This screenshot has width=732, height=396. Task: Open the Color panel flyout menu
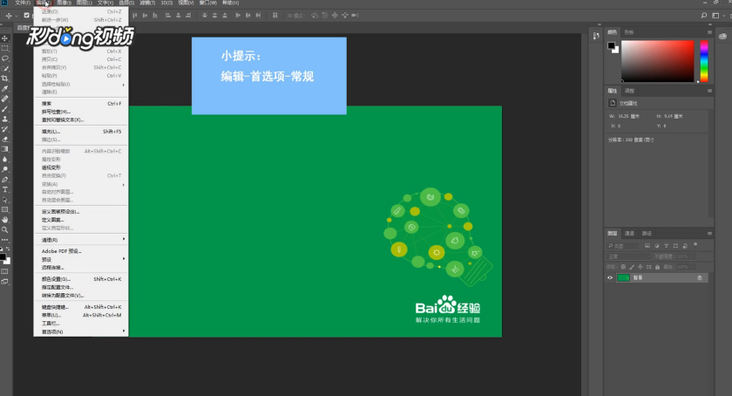click(709, 32)
